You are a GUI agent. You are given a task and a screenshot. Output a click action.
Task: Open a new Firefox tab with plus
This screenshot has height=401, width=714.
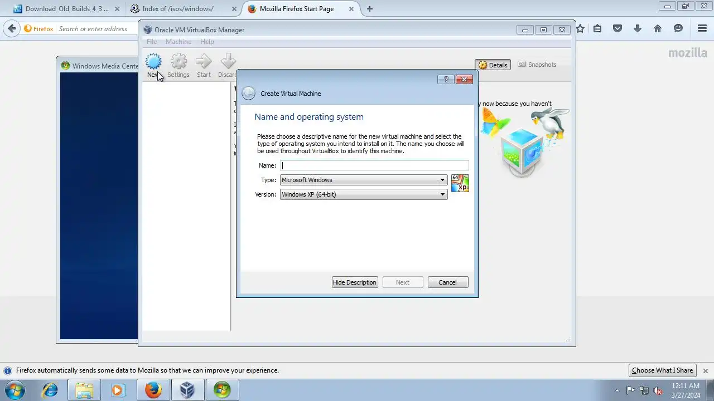370,9
